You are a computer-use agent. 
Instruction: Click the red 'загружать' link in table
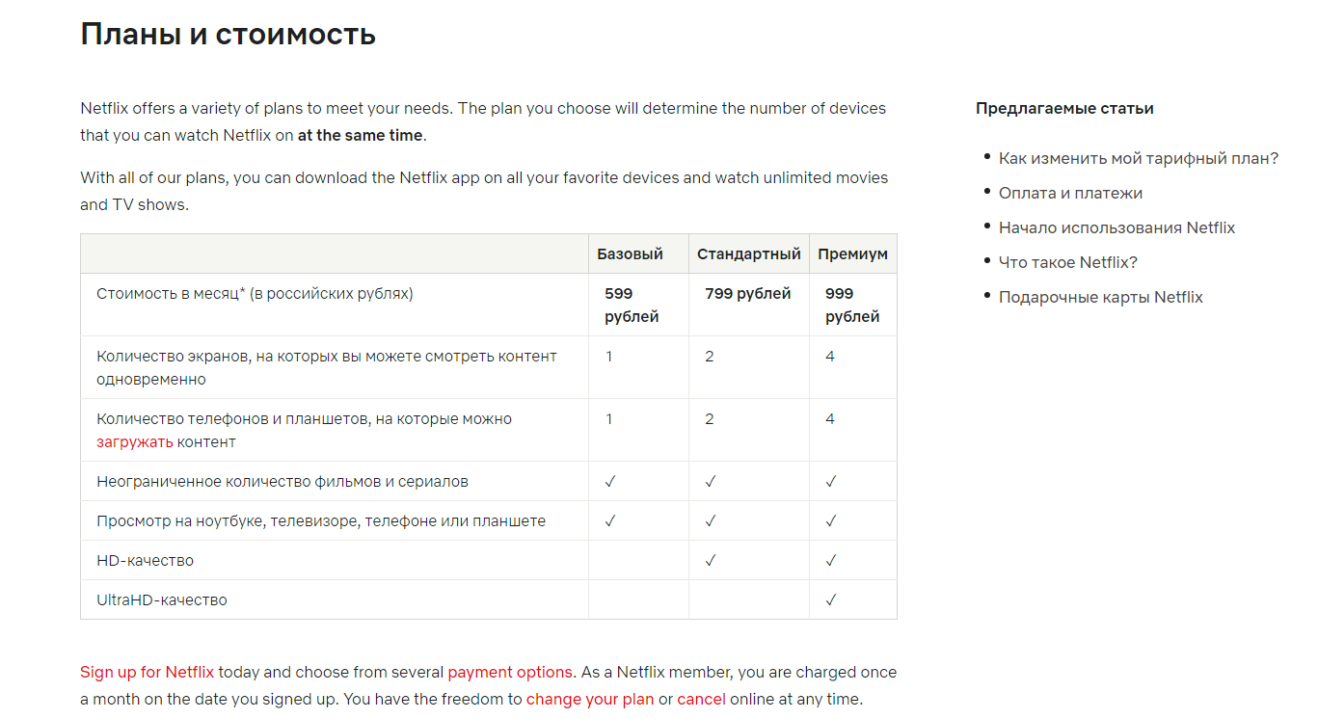135,442
